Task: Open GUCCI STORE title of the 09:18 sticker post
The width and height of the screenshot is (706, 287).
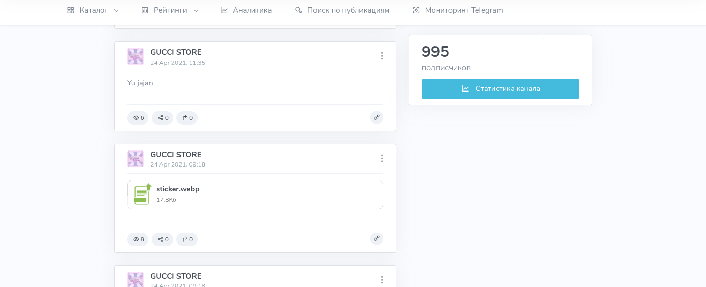Action: point(176,155)
